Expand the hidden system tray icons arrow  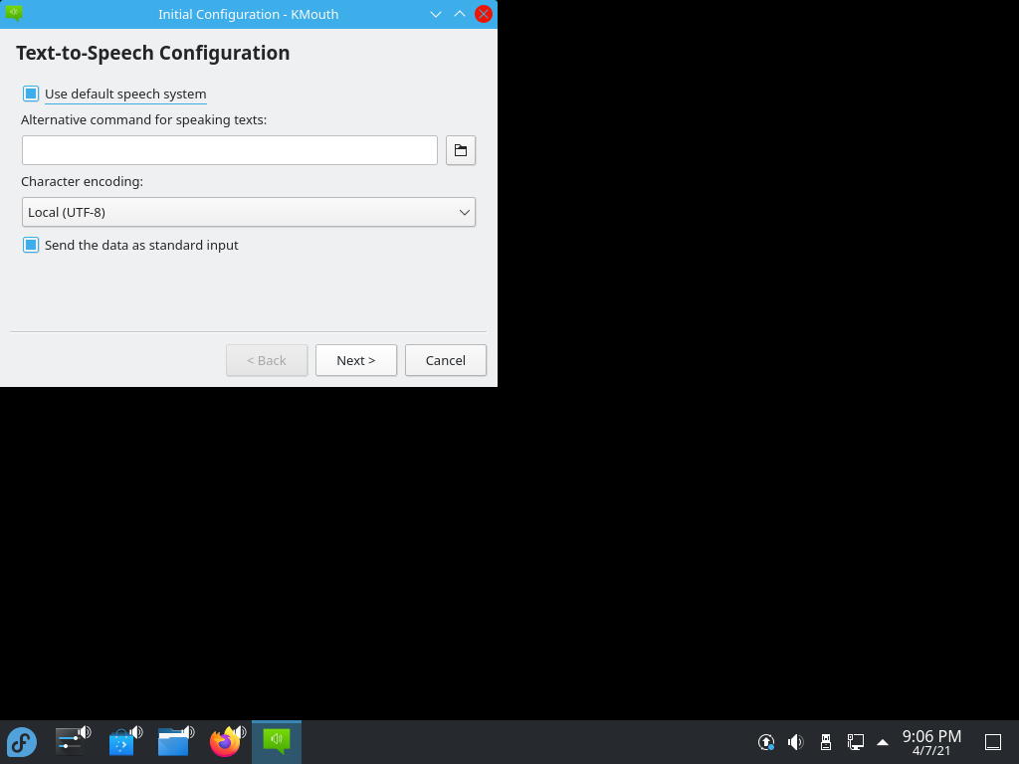point(883,742)
